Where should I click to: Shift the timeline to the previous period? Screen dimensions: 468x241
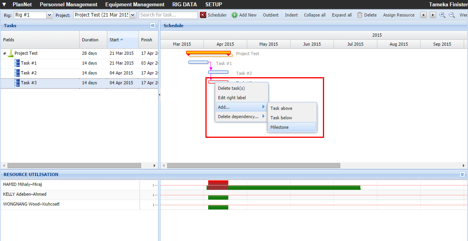tap(423, 15)
